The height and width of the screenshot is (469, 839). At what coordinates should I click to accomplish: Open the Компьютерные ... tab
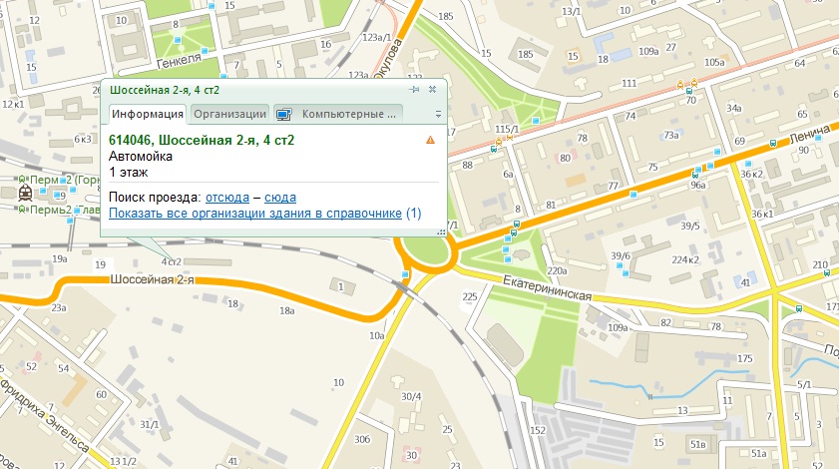[x=337, y=114]
